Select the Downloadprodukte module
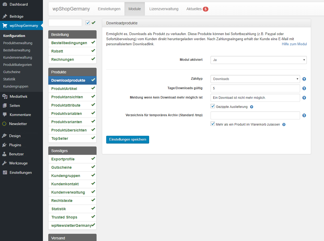This screenshot has width=324, height=241. coord(72,80)
